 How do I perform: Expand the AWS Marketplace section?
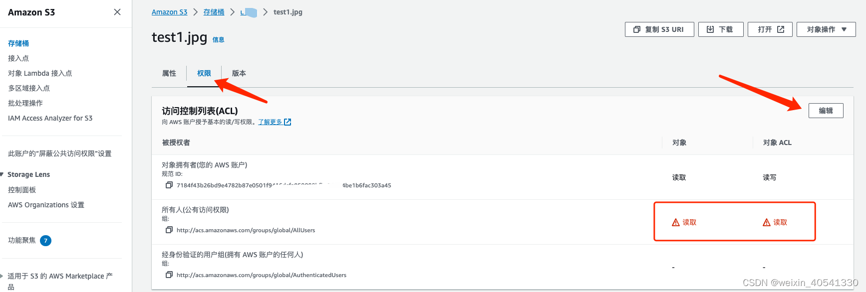(x=2, y=276)
